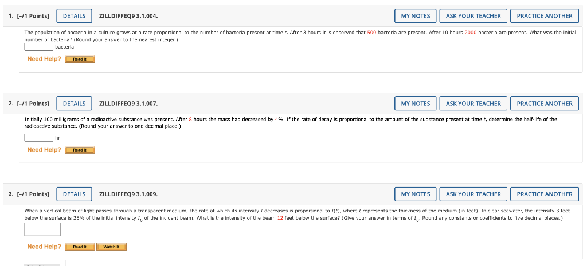Screen dimensions: 587x266
Task: Focus the half-life hr answer field
Action: tap(38, 138)
